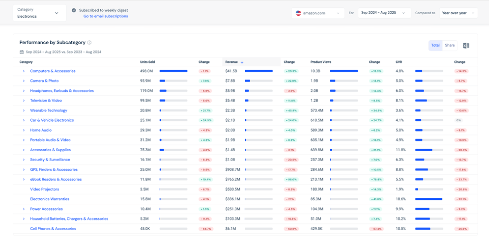
Task: Open Computers & Accessories subcategory link
Action: click(53, 71)
